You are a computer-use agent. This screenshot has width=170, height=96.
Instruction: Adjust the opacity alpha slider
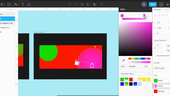139,62
